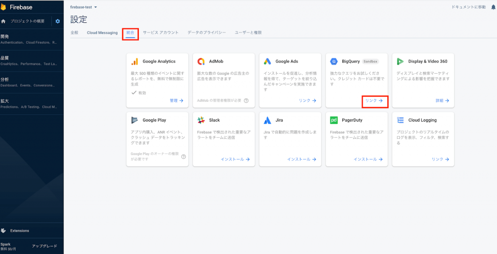Click AdMob の管理者権限が必要 text
This screenshot has width=497, height=254.
(219, 101)
